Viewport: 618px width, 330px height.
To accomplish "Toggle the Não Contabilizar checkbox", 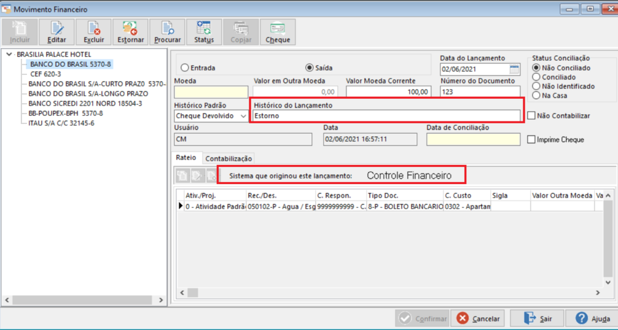I will tap(531, 116).
